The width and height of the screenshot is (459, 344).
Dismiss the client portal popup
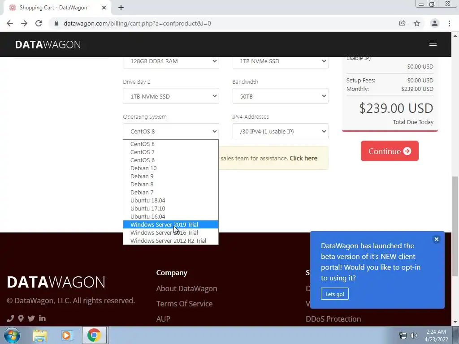436,239
